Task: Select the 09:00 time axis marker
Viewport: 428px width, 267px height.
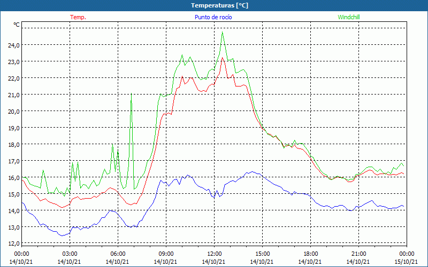Action: pyautogui.click(x=166, y=254)
